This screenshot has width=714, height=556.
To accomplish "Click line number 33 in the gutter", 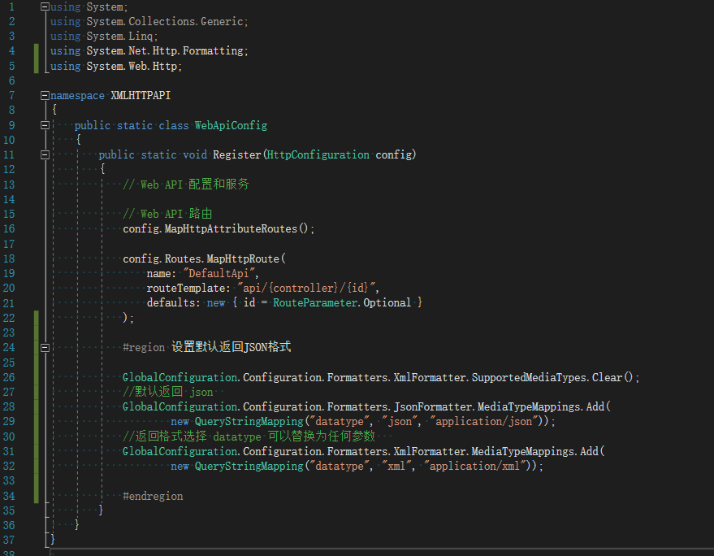I will pyautogui.click(x=9, y=480).
